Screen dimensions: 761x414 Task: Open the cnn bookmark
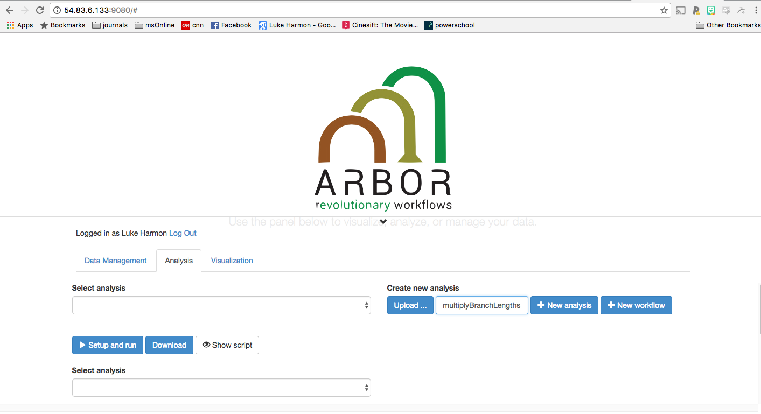(192, 25)
